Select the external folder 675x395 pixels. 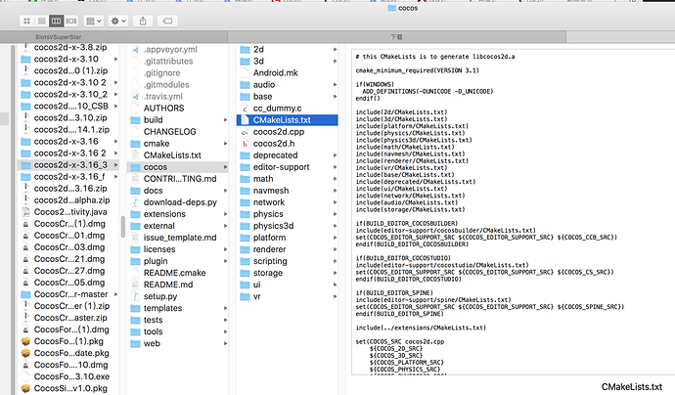click(x=178, y=226)
